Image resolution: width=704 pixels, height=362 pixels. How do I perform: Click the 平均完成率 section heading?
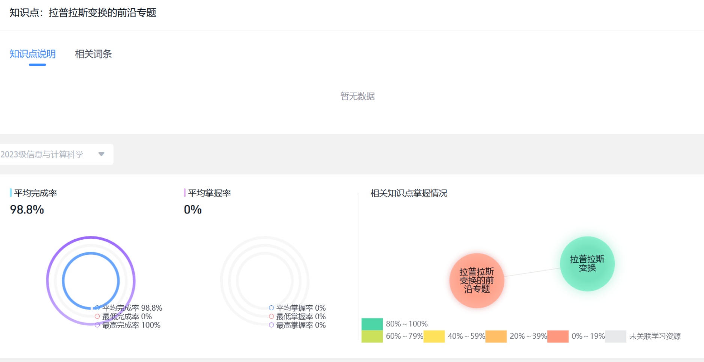tap(35, 193)
